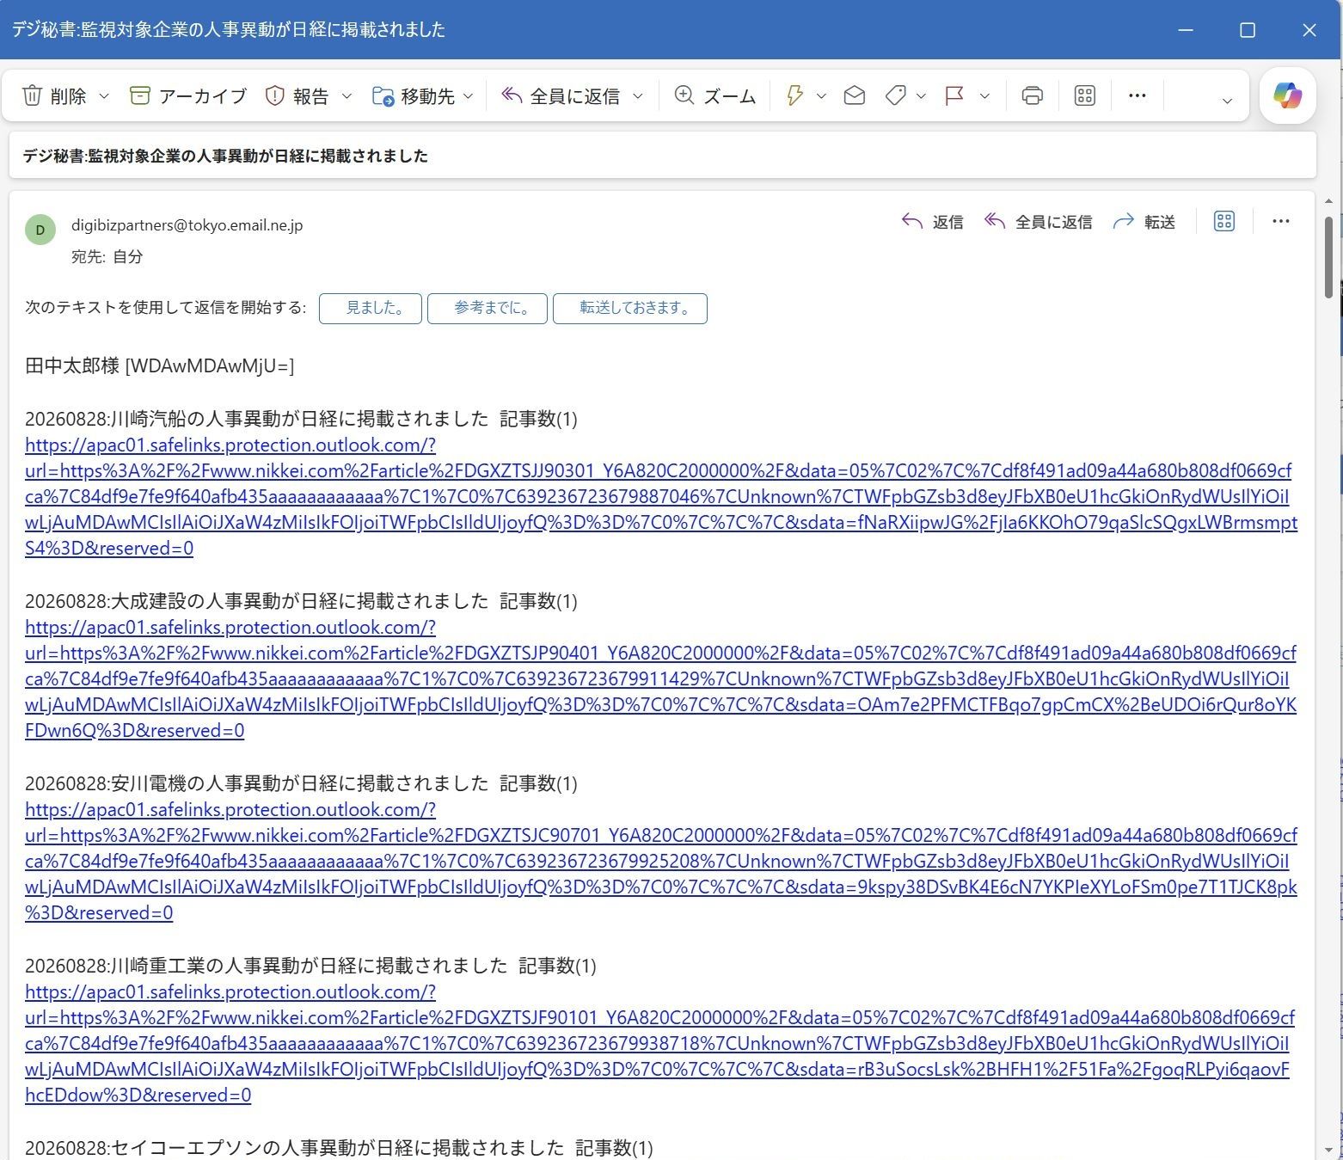
Task: Open the 大成建設 Nikkei article link
Action: click(x=660, y=678)
